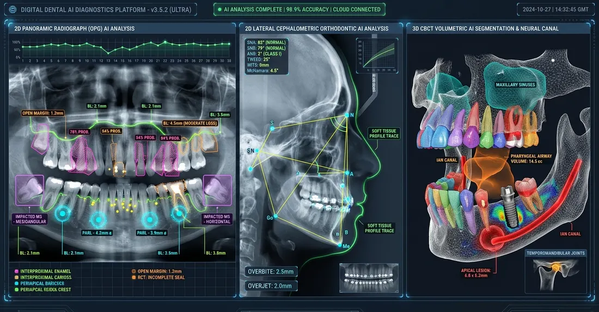Click the green status dot before AI Analysis Complete

pyautogui.click(x=219, y=9)
